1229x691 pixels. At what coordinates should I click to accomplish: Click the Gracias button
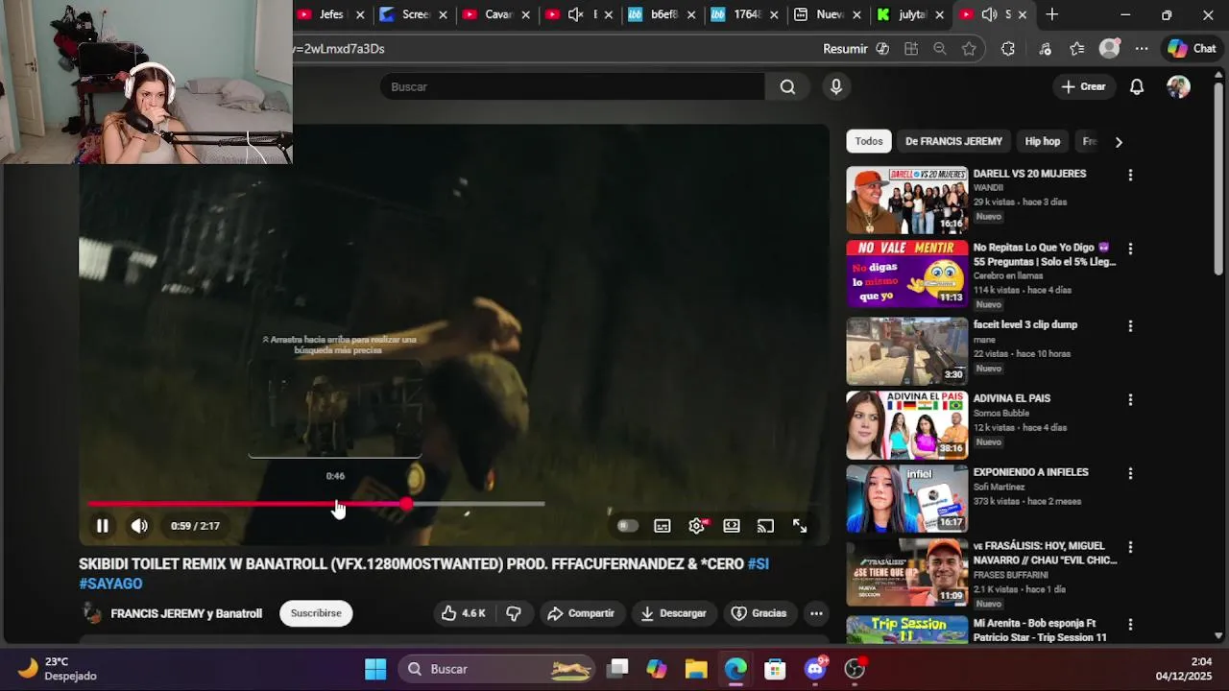coord(759,613)
